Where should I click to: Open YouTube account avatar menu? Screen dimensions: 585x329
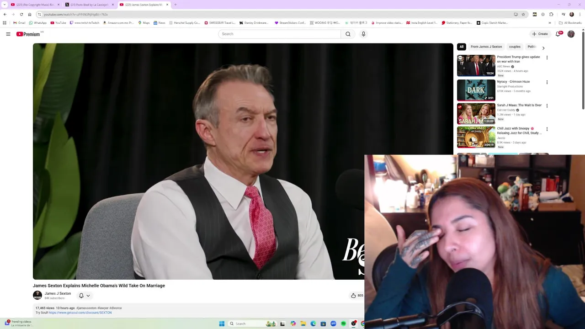click(x=571, y=34)
